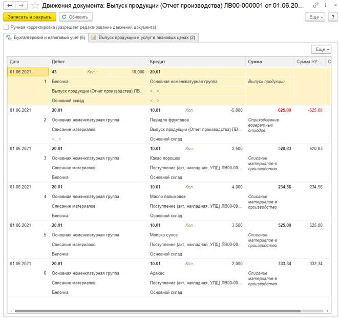The height and width of the screenshot is (318, 339).
Task: Click the Кредит column header
Action: coord(196,62)
